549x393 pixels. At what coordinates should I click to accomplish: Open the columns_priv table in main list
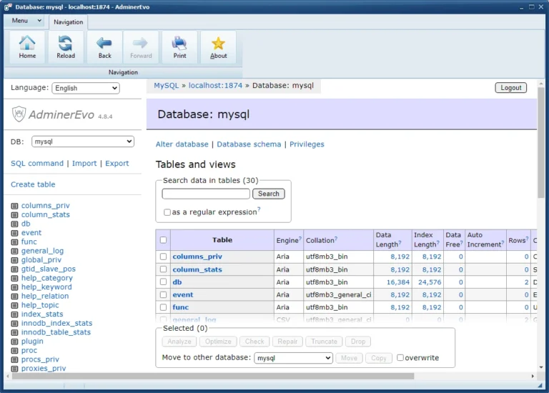[197, 257]
